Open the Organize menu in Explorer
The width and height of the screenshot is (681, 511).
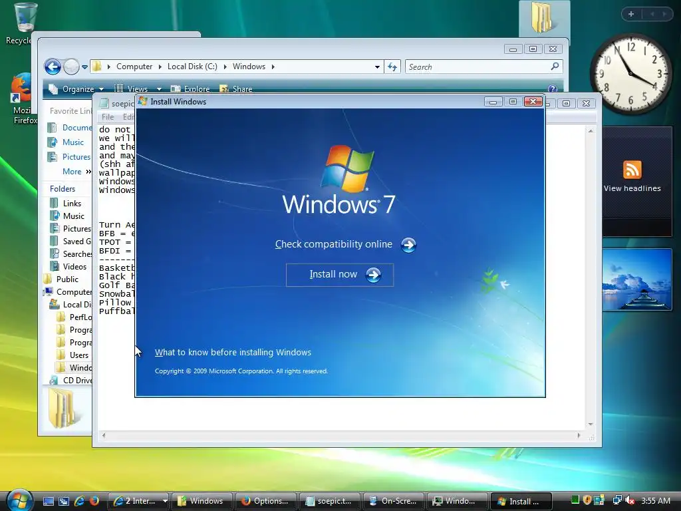(76, 88)
